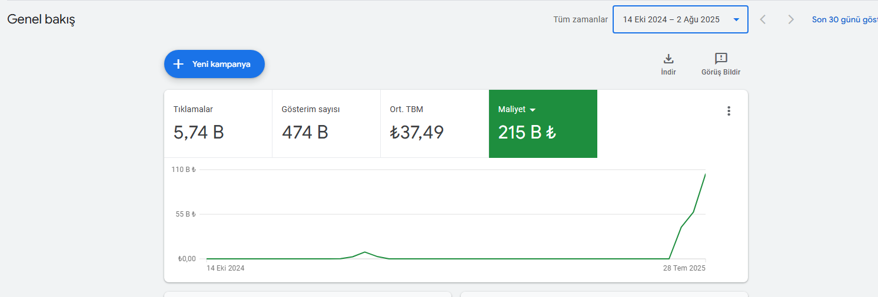Viewport: 878px width, 297px height.
Task: Click the İndir label text
Action: click(x=669, y=72)
